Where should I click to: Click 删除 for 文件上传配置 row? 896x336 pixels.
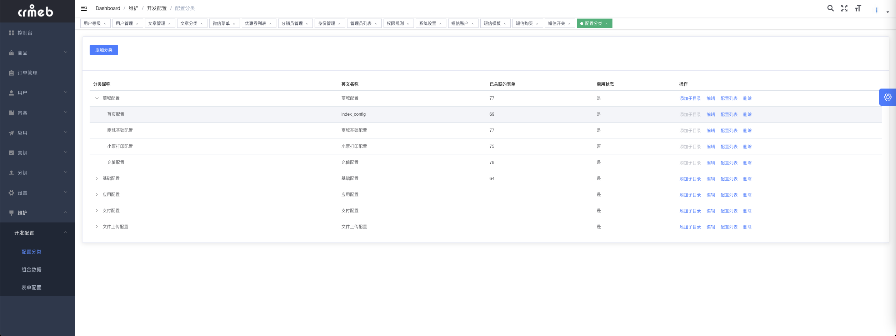pos(747,227)
